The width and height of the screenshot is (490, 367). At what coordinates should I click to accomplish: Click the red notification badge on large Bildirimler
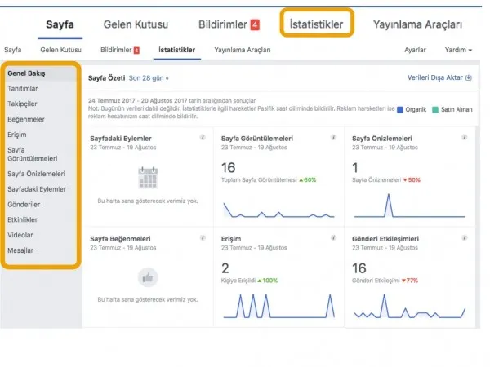click(255, 24)
